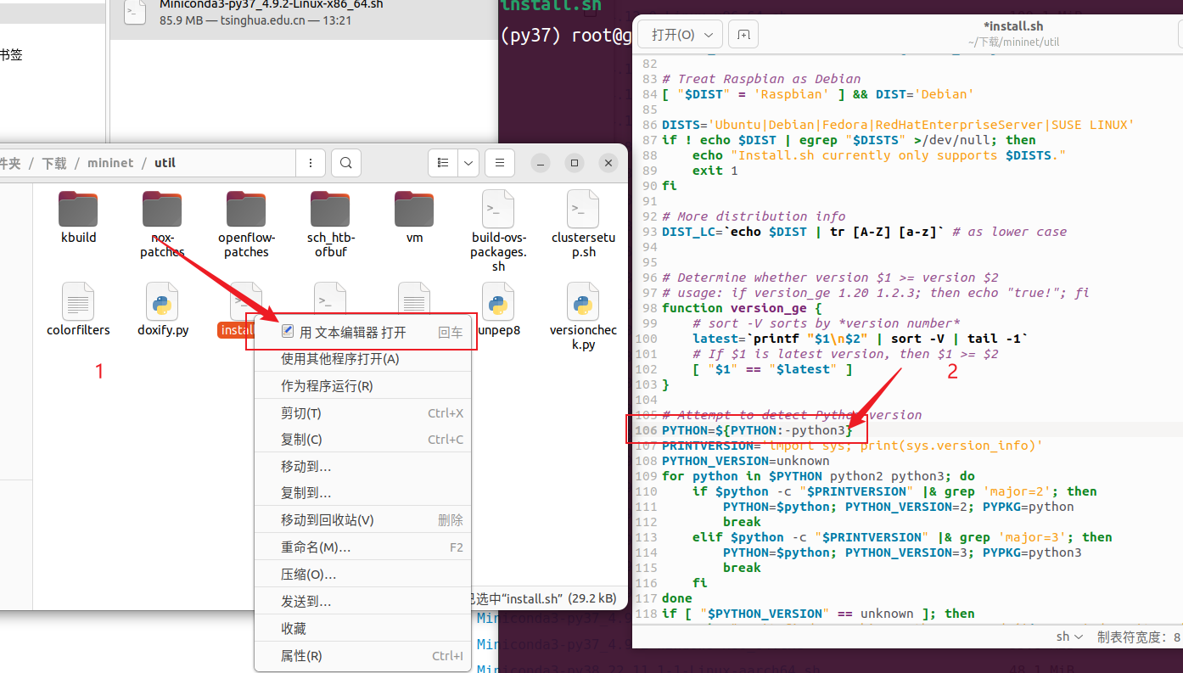Choose 作为程序运行(R) menu entry
This screenshot has height=673, width=1183.
pos(362,386)
